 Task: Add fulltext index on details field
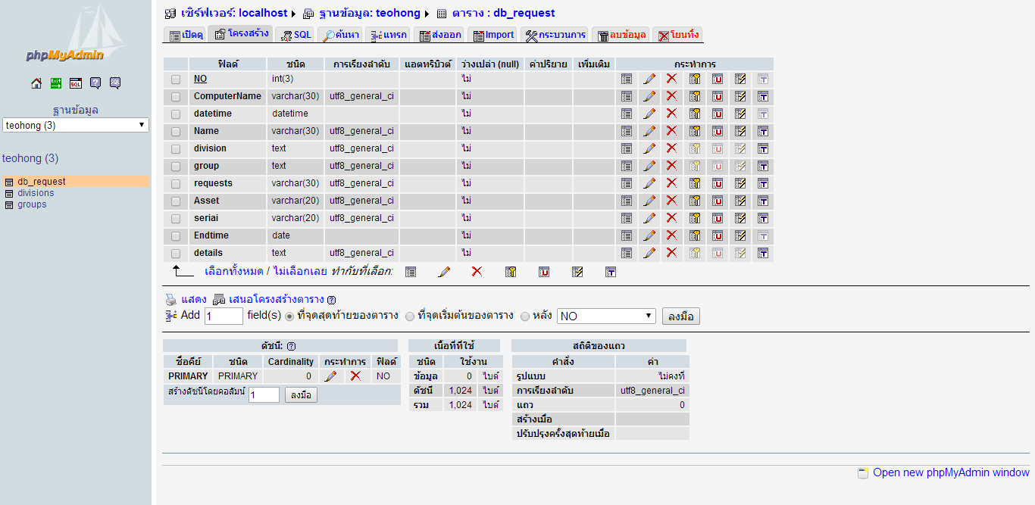[x=763, y=253]
